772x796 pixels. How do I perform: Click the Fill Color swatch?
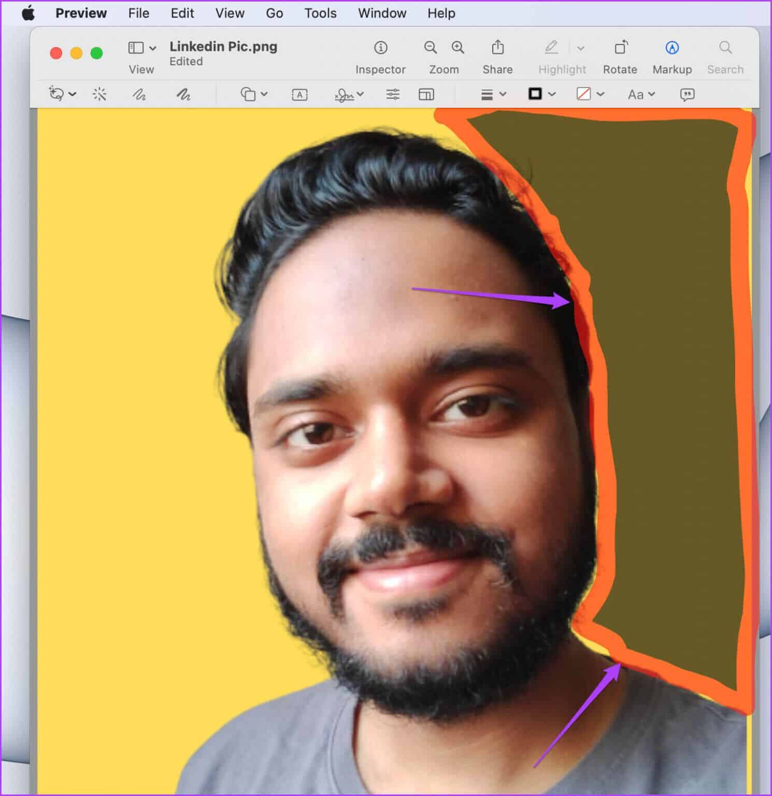pyautogui.click(x=584, y=94)
